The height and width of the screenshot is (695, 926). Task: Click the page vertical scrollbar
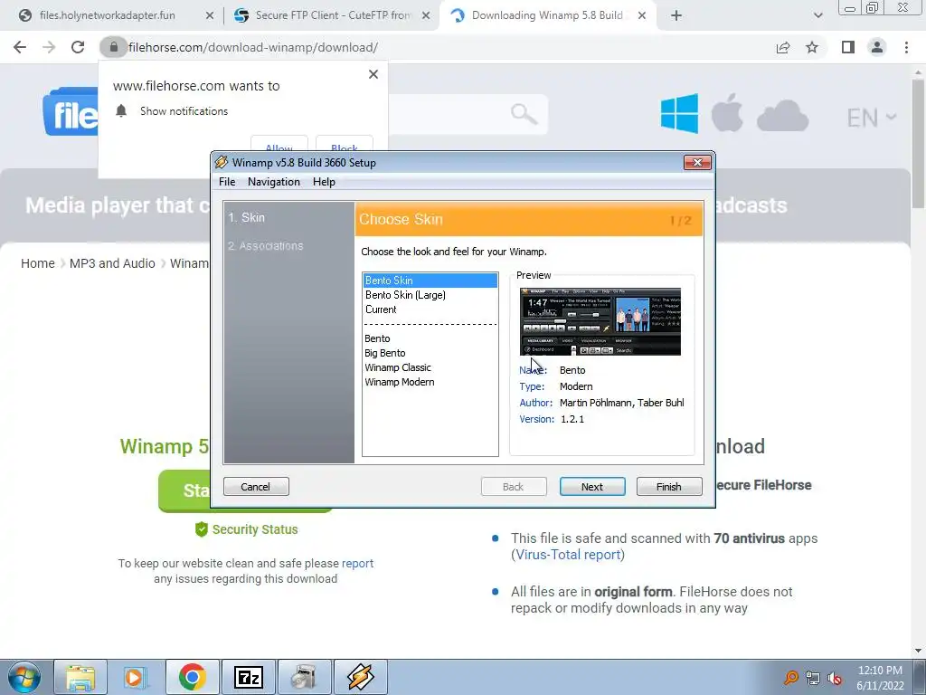[x=918, y=144]
